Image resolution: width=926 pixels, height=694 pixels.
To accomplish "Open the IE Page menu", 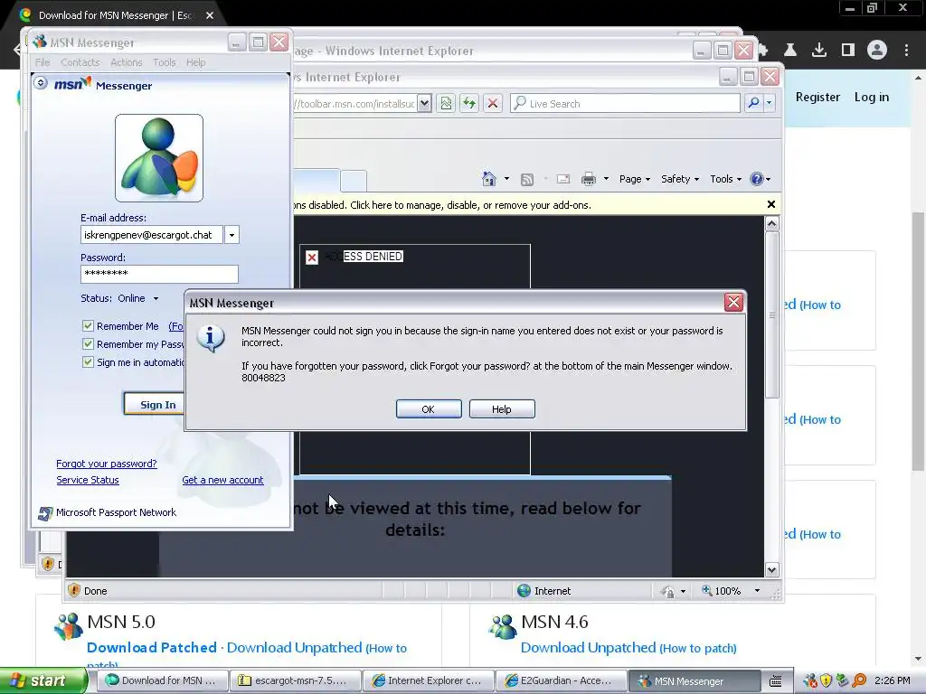I will [635, 179].
